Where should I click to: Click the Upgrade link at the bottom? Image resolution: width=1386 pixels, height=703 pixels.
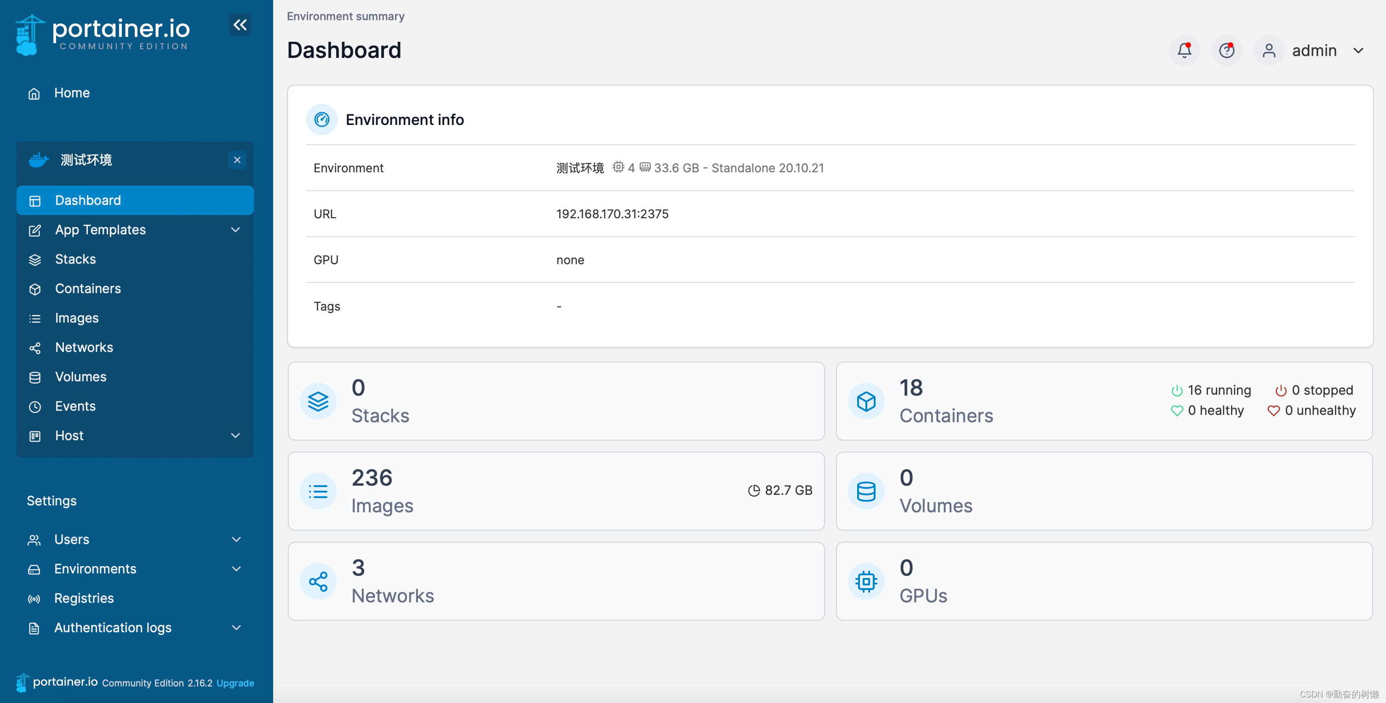pyautogui.click(x=235, y=683)
